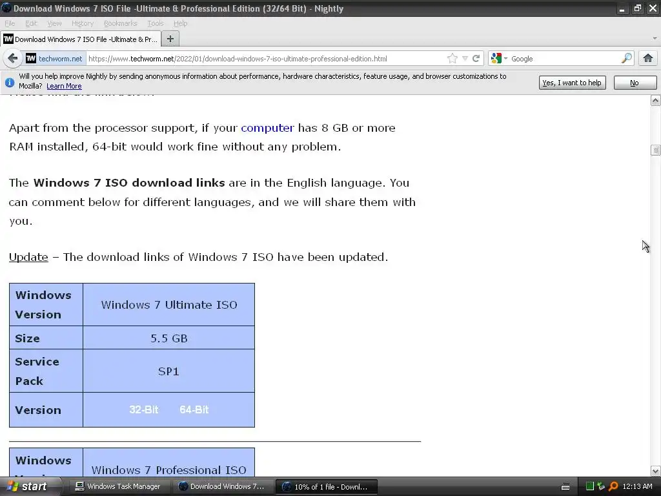Bookmark this page with the star icon
The height and width of the screenshot is (496, 661).
[453, 58]
